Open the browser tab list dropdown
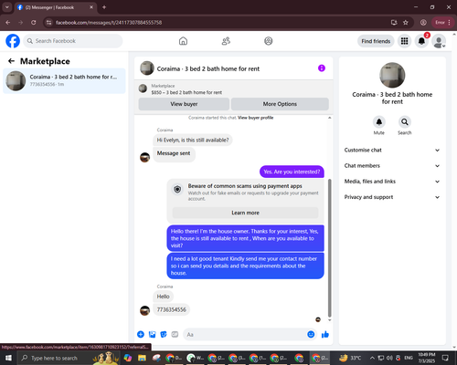 point(7,7)
